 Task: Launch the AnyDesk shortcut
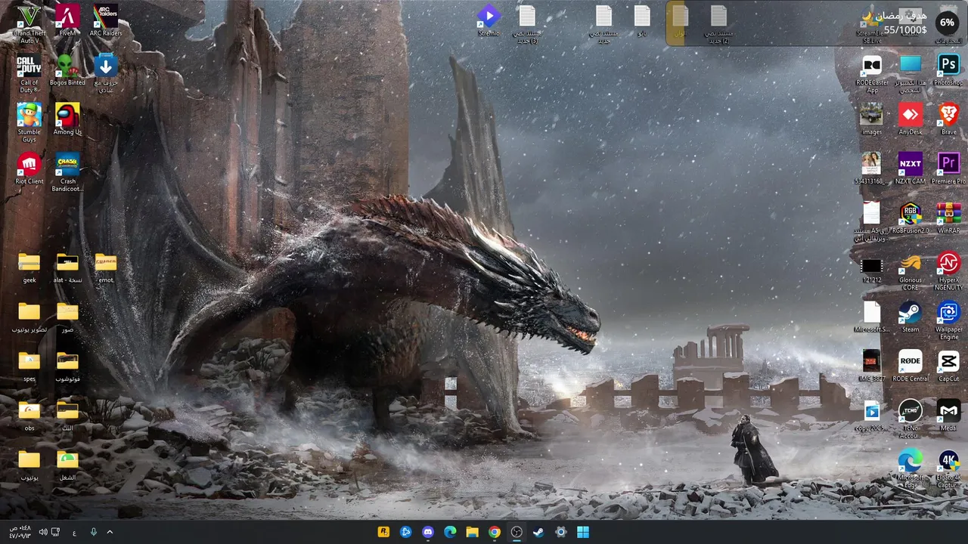point(911,119)
